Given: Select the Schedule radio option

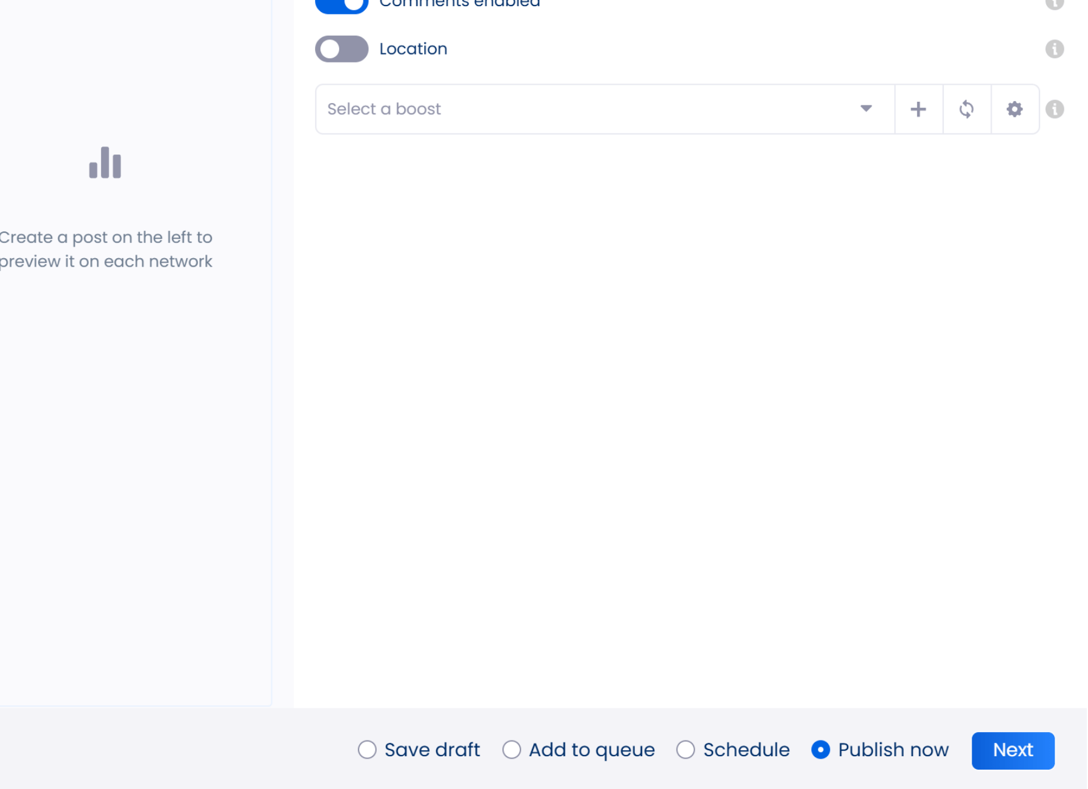Looking at the screenshot, I should 685,750.
